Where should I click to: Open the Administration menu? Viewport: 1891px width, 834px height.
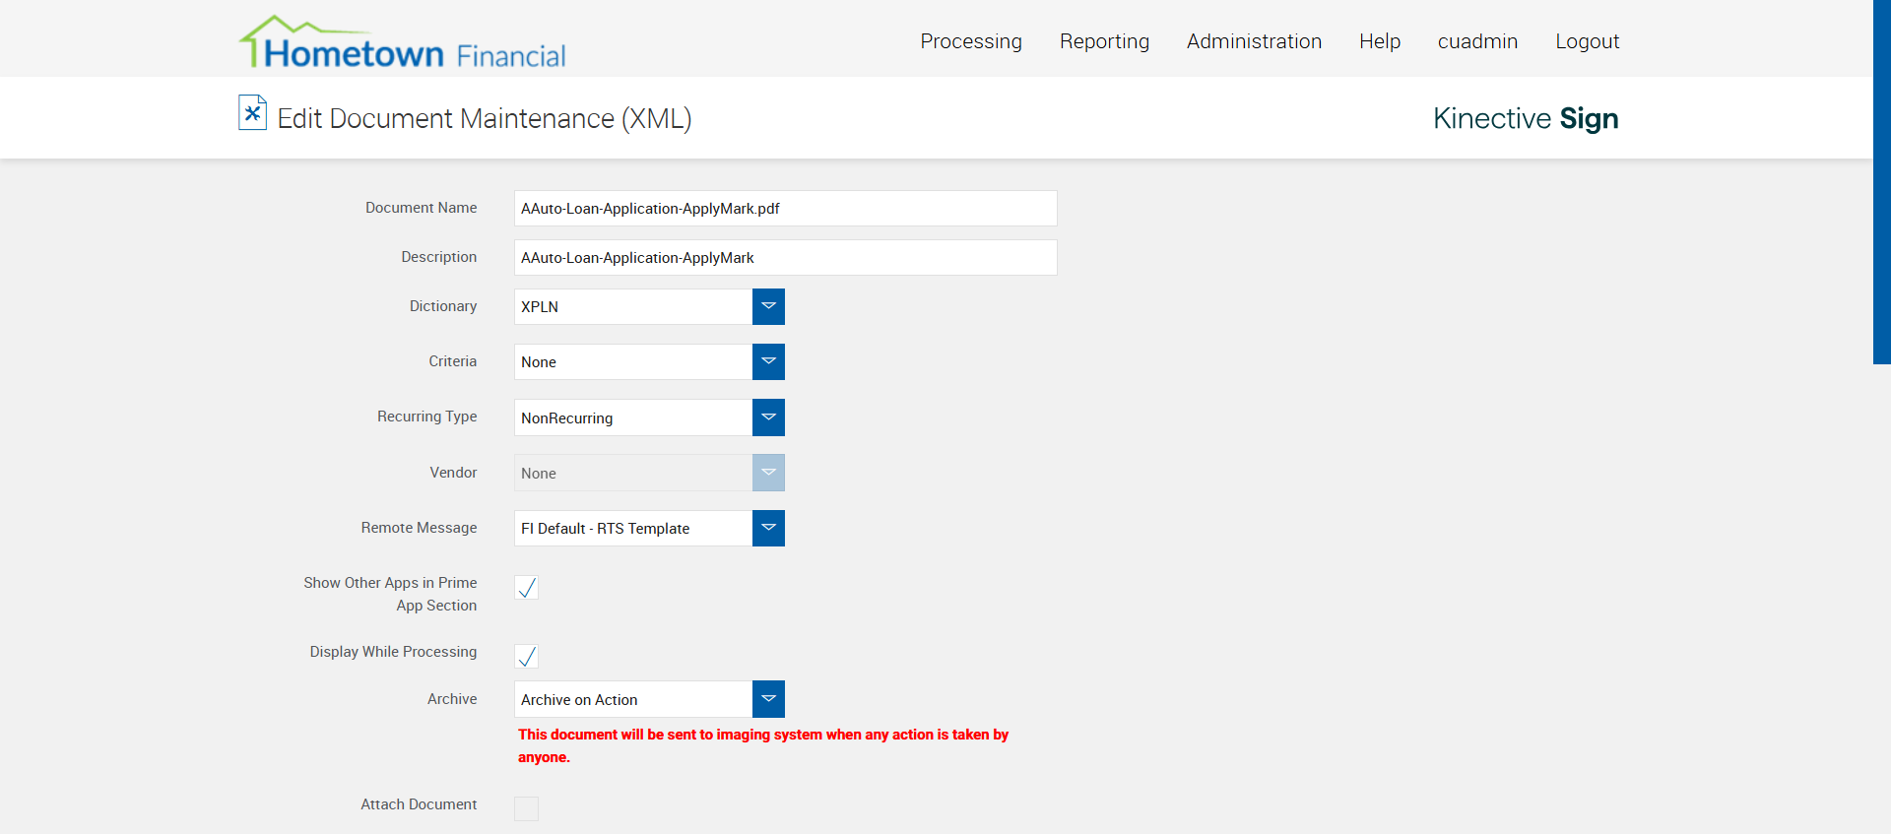point(1254,41)
